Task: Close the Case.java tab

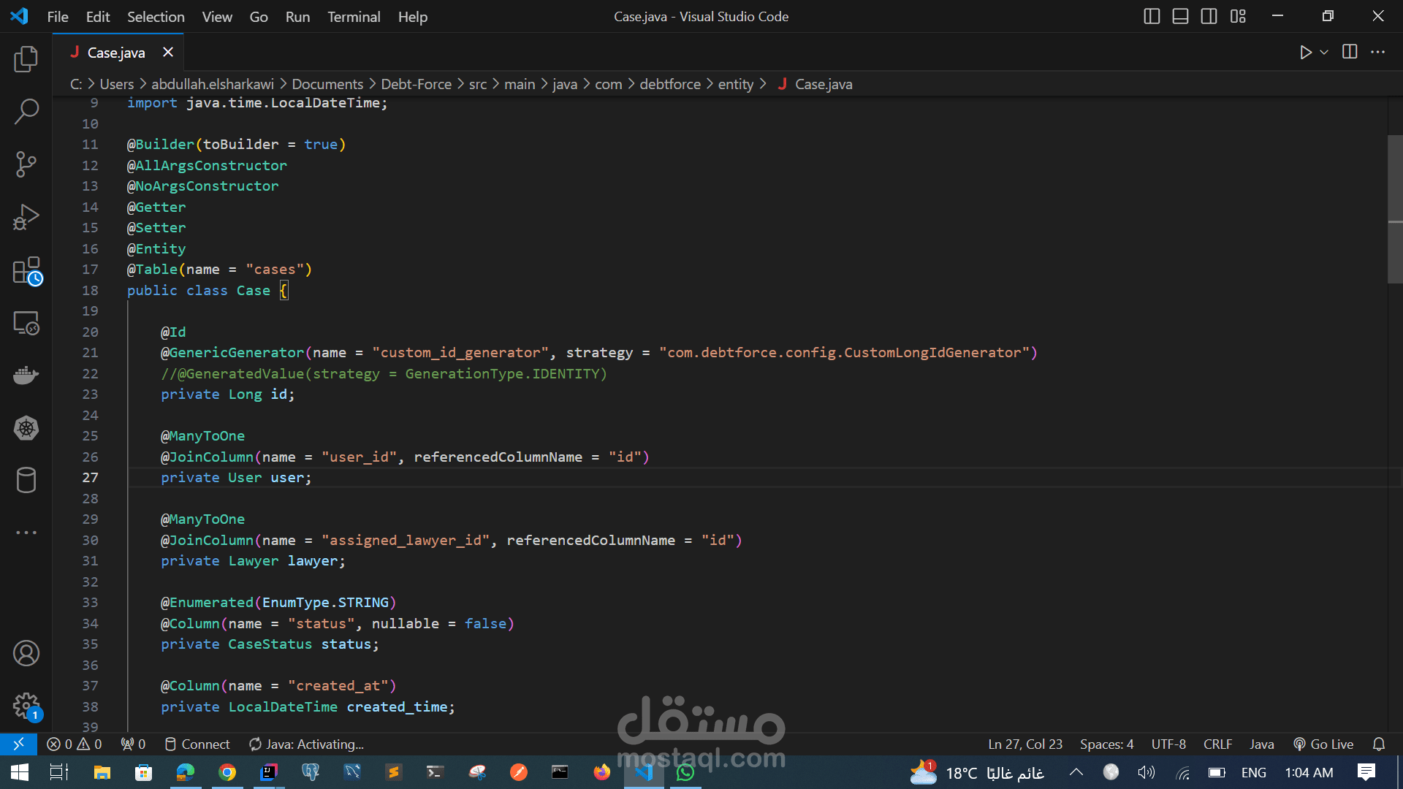Action: (x=168, y=52)
